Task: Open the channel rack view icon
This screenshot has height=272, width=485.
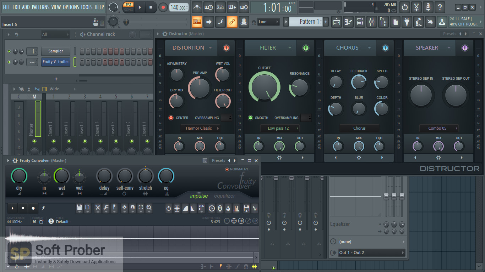Action: tap(360, 22)
